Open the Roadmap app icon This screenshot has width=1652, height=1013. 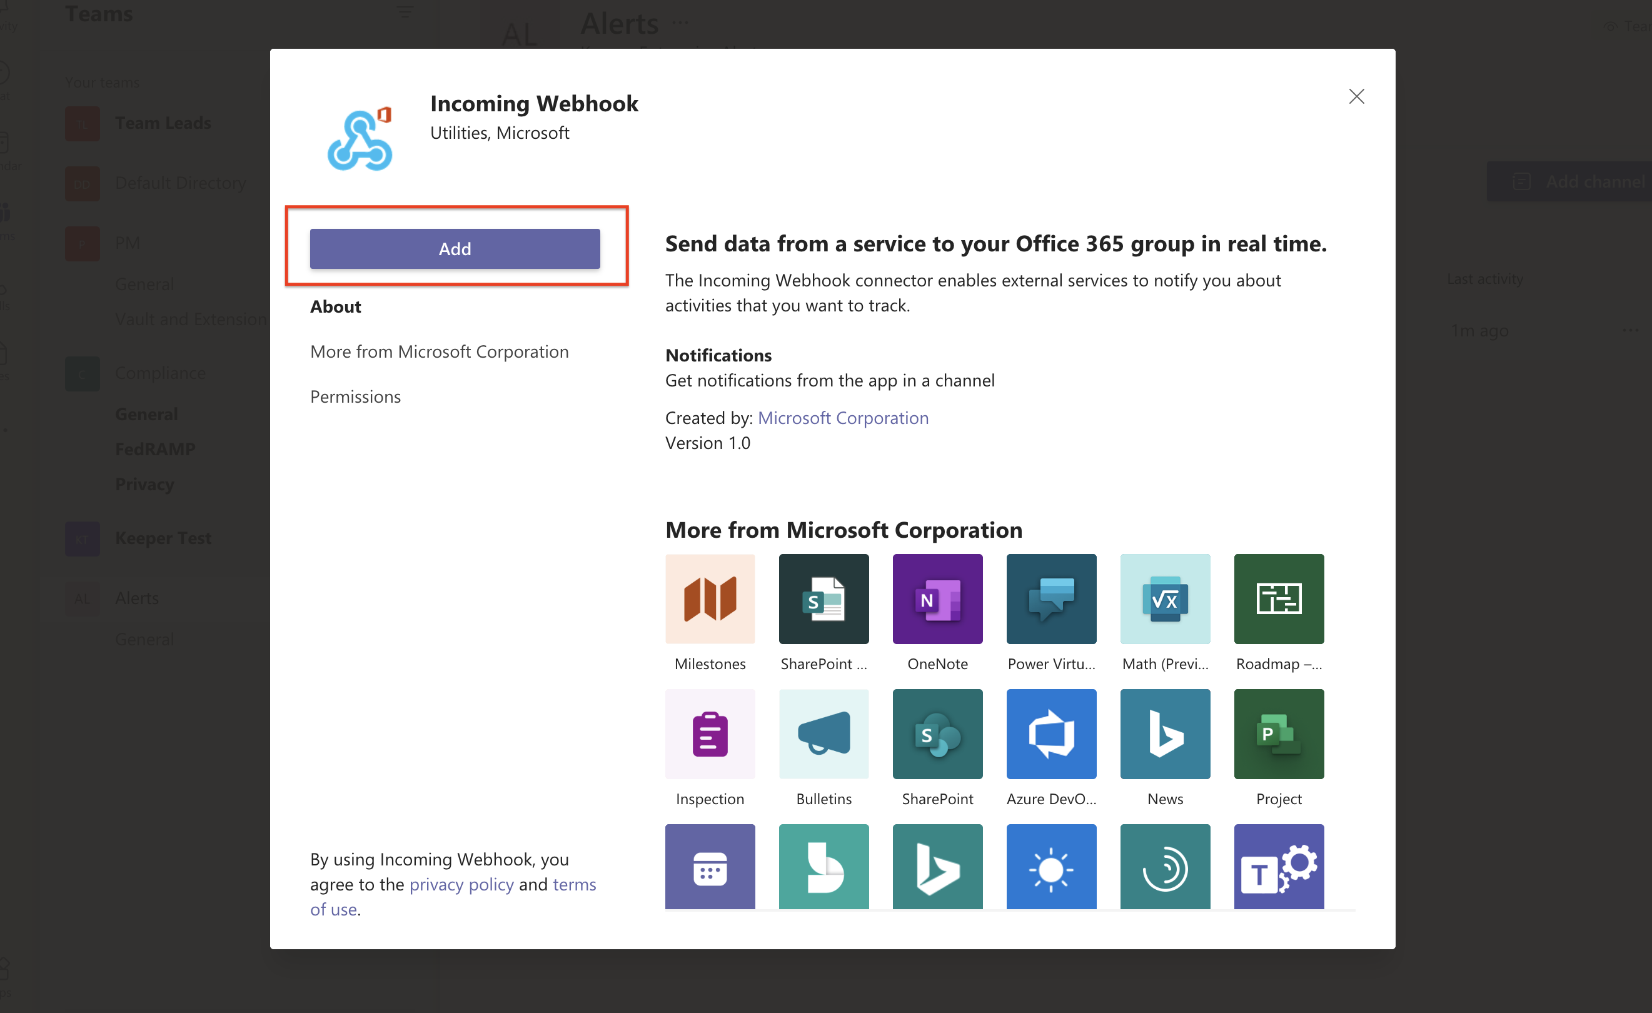[1279, 598]
